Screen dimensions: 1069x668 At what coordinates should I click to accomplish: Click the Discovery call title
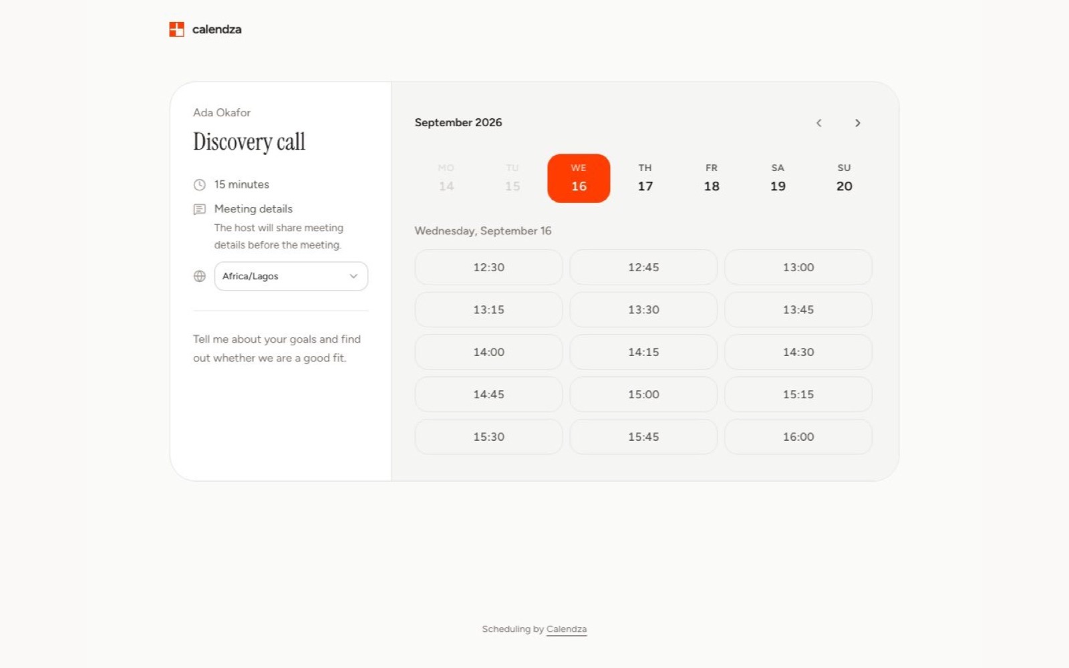[249, 142]
